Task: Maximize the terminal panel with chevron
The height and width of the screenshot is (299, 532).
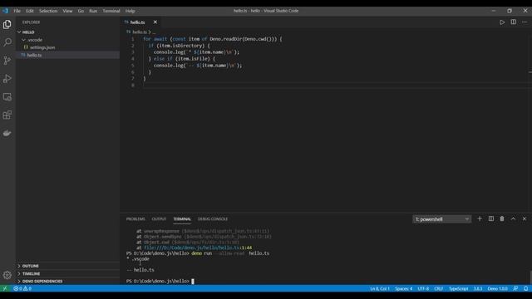Action: 513,219
